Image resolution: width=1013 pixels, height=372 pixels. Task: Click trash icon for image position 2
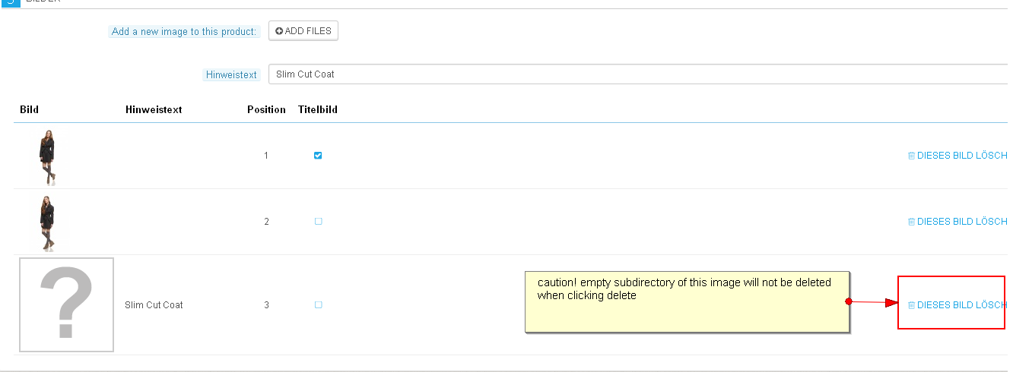(911, 222)
